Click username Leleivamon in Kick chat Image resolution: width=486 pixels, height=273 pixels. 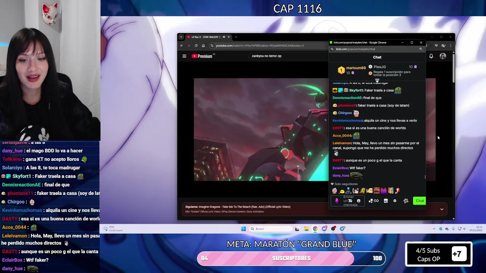[x=342, y=143]
